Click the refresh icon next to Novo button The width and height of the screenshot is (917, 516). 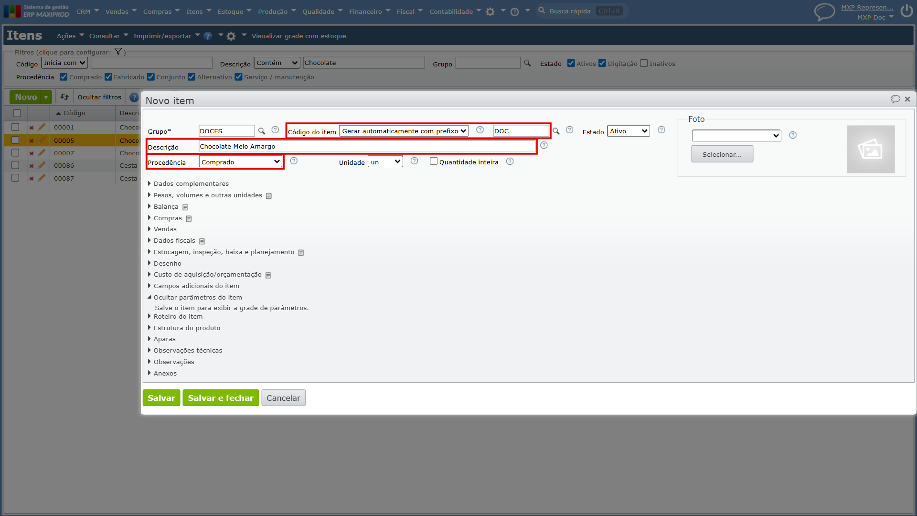tap(64, 97)
